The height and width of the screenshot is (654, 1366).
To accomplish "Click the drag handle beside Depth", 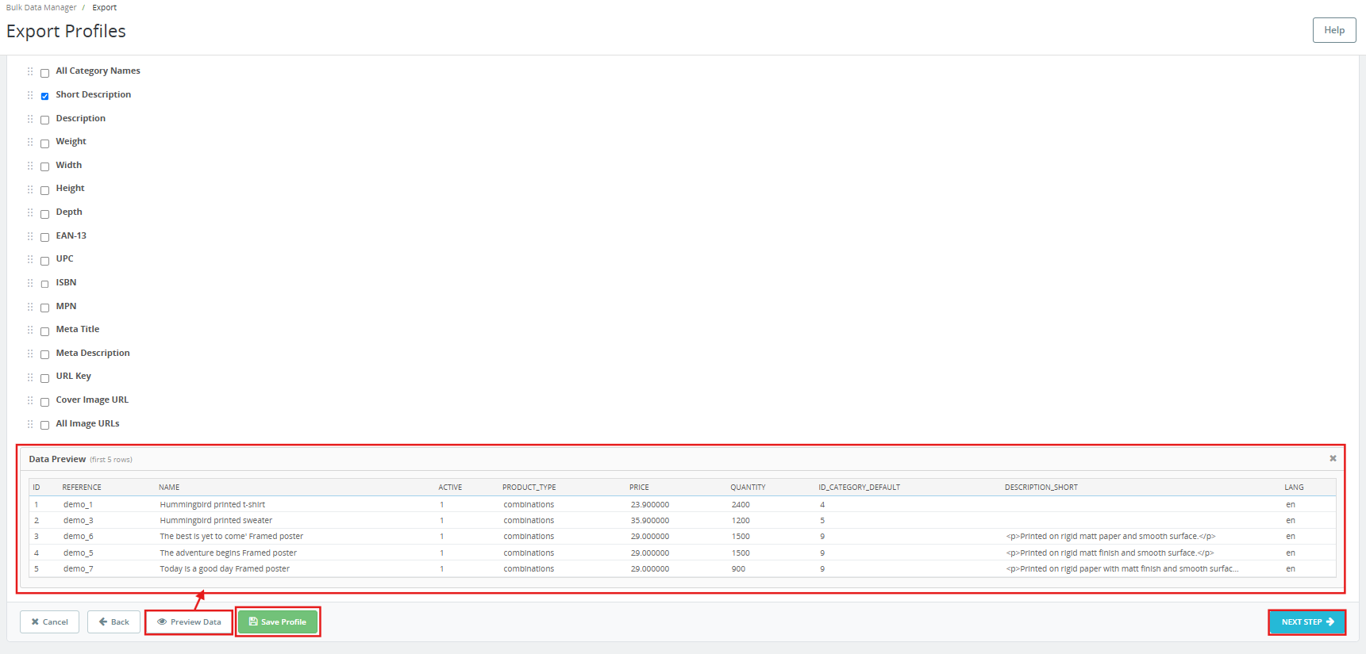I will 30,212.
